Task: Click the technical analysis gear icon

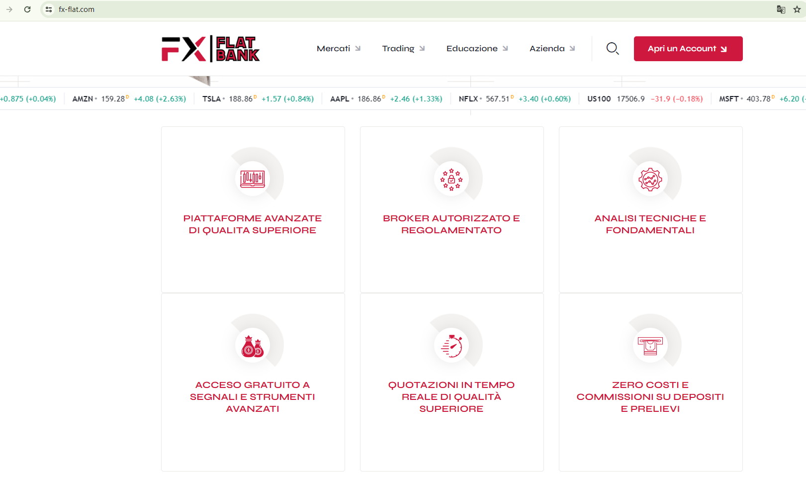Action: coord(650,179)
